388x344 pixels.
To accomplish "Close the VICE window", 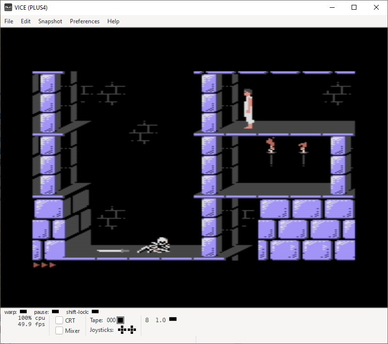I will point(376,7).
